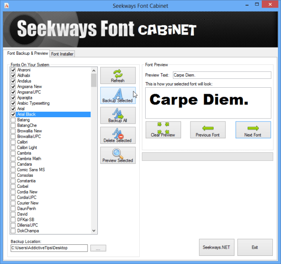
Task: Click the progress bar below Font Preview
Action: [x=208, y=157]
